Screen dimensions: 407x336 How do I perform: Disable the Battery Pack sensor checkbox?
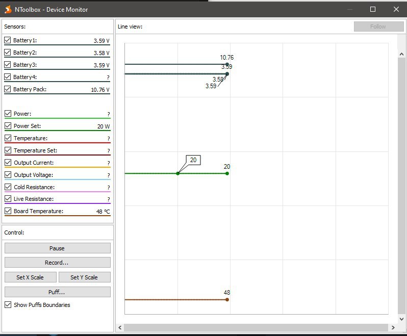pos(8,89)
